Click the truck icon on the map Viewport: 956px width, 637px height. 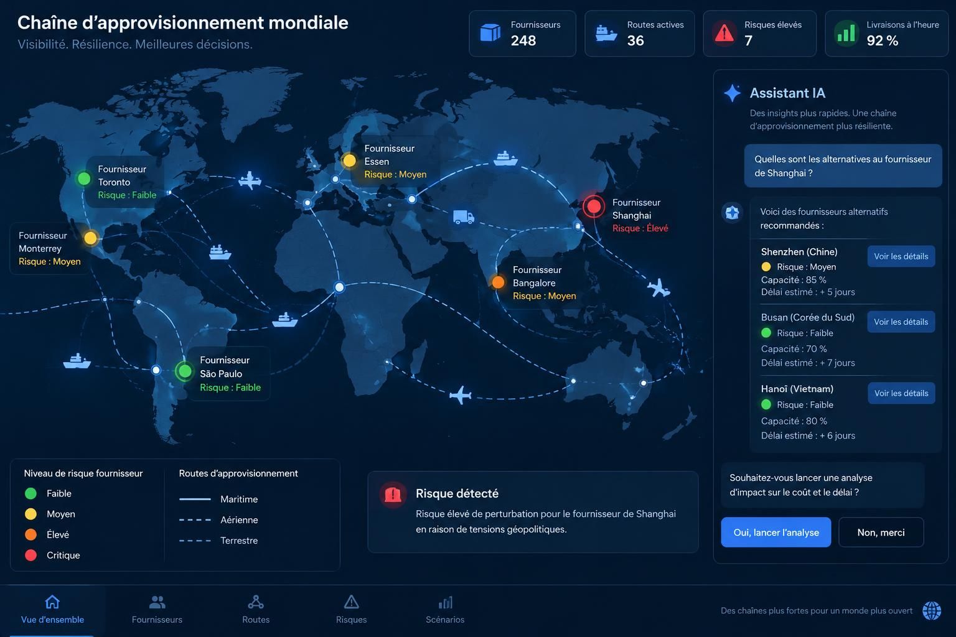coord(463,217)
